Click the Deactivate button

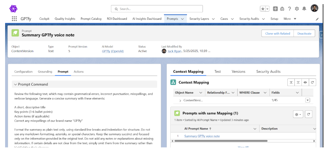[x=304, y=33]
